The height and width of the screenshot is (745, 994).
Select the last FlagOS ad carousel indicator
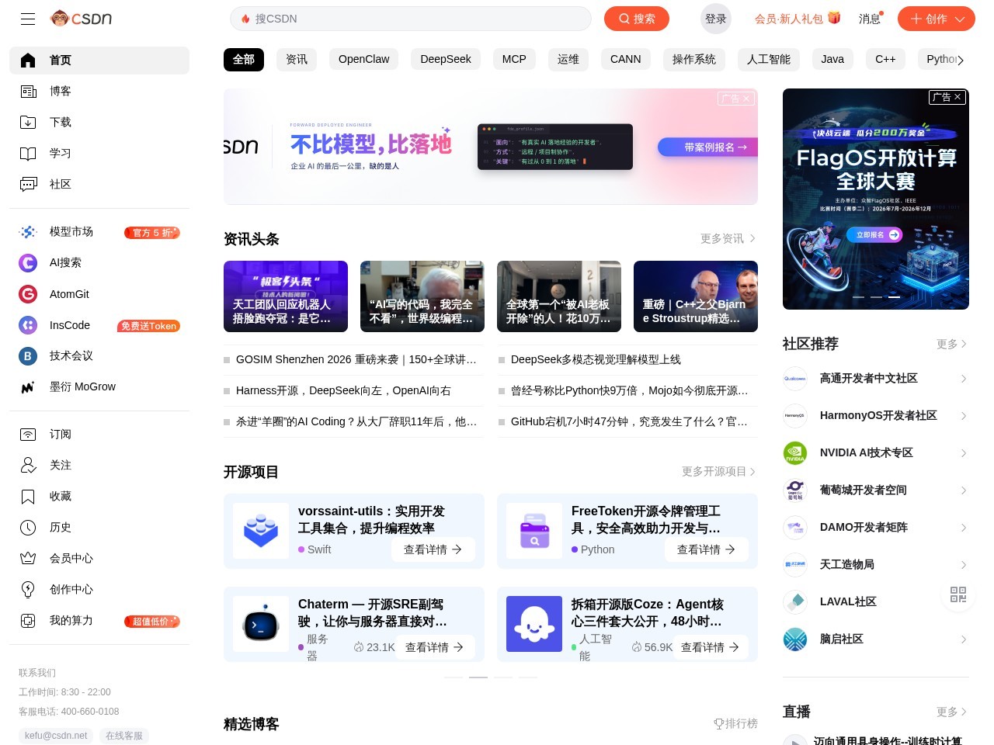click(x=895, y=297)
